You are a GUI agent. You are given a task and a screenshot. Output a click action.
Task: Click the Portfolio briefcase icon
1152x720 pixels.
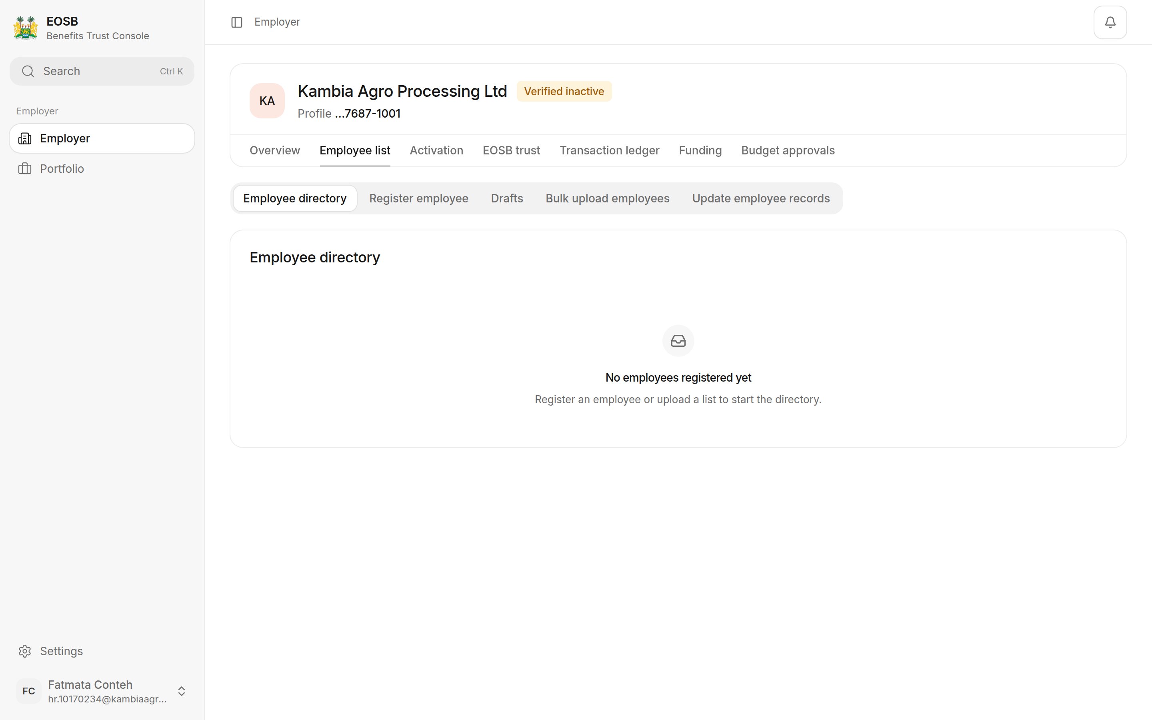point(25,169)
